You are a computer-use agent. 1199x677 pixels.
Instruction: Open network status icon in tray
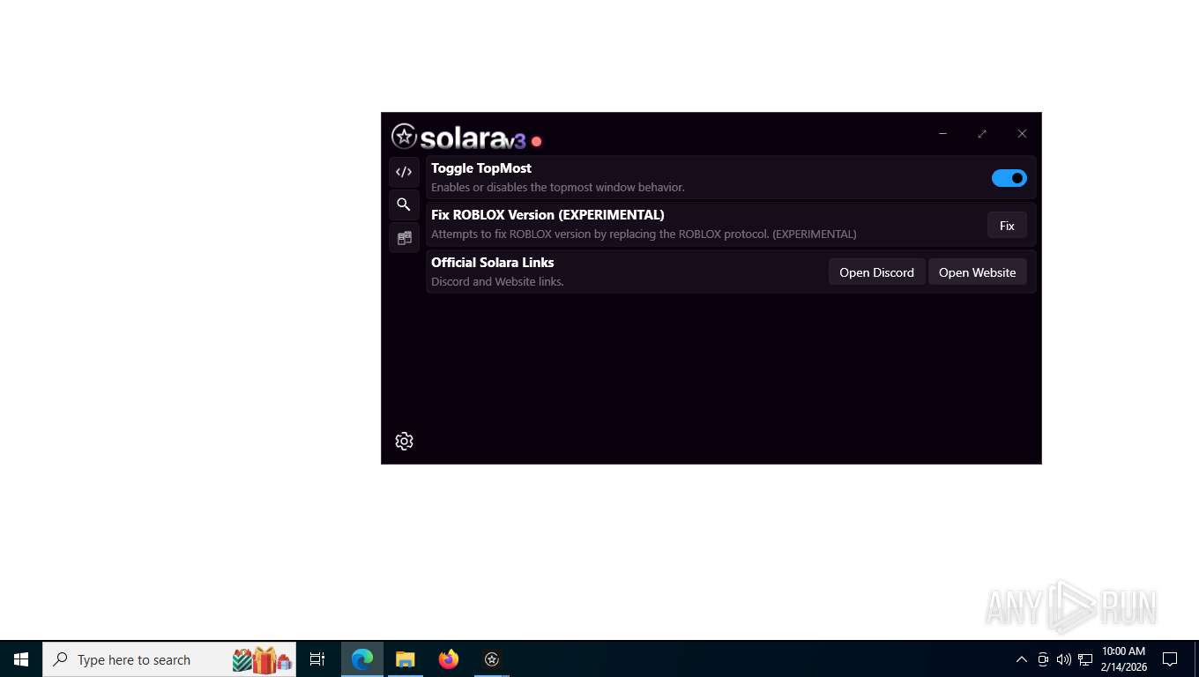(x=1085, y=659)
